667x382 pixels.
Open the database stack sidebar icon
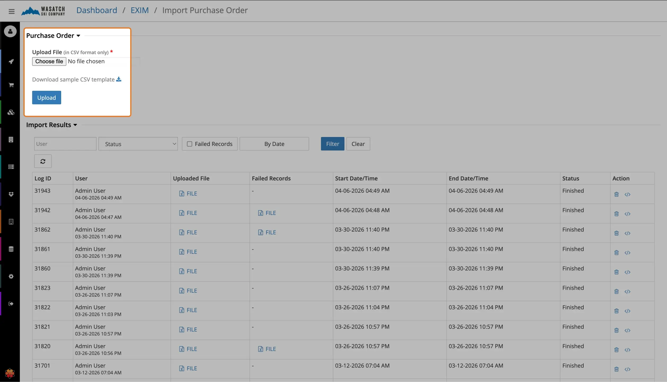(x=11, y=249)
